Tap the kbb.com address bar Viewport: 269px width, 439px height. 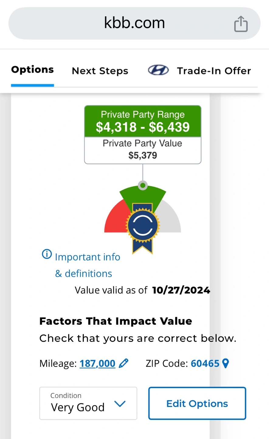(134, 23)
